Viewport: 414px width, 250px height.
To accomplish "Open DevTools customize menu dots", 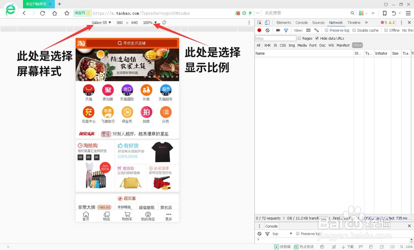I will pyautogui.click(x=401, y=22).
